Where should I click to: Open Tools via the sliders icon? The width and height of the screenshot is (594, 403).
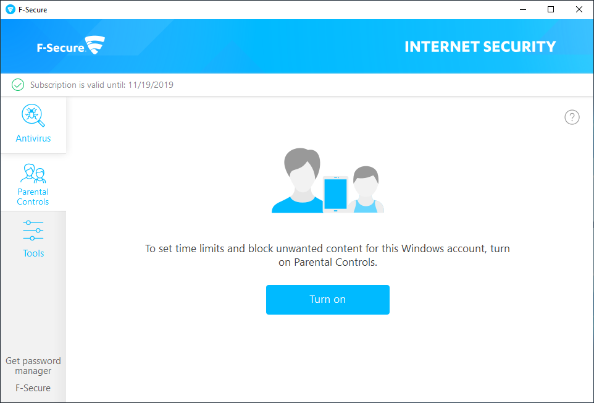(33, 230)
